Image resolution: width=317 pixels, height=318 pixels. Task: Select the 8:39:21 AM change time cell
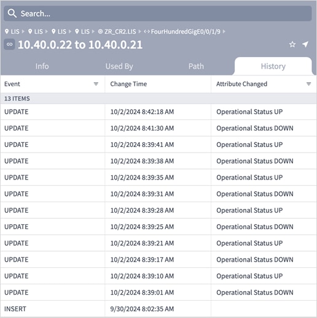[158, 243]
